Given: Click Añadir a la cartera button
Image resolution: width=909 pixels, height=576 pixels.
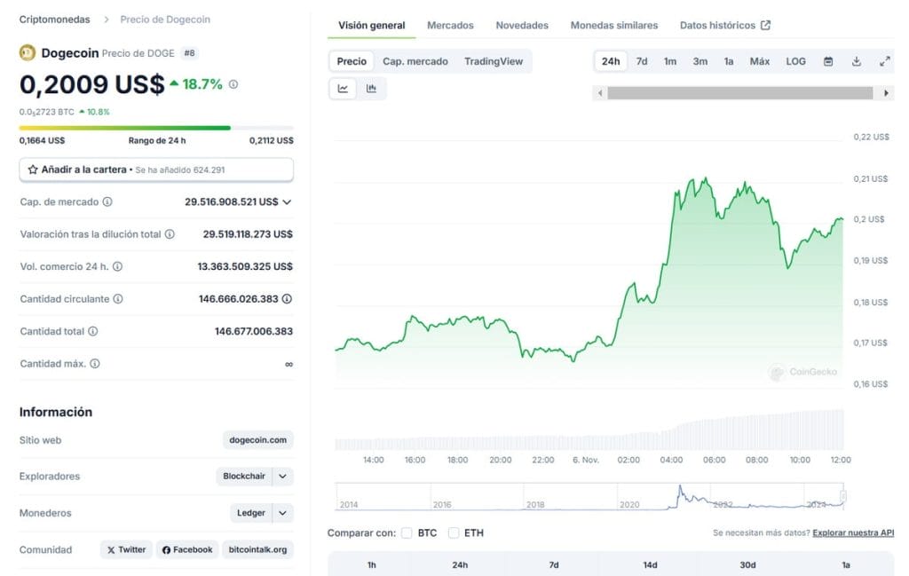Looking at the screenshot, I should click(x=156, y=170).
